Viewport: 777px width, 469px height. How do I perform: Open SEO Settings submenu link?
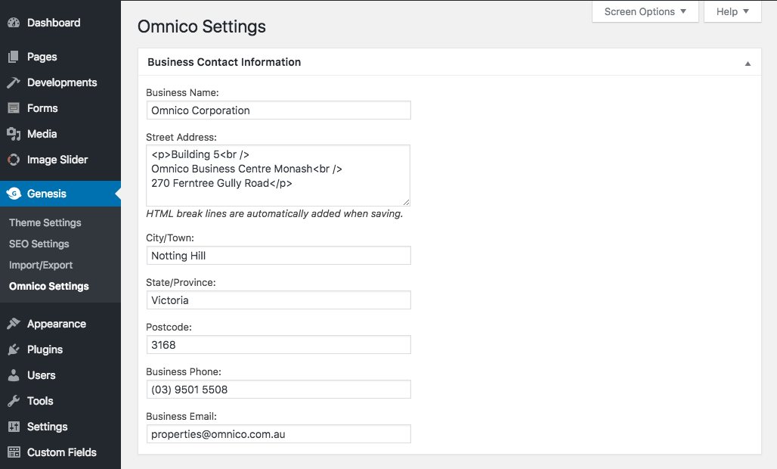(x=39, y=244)
